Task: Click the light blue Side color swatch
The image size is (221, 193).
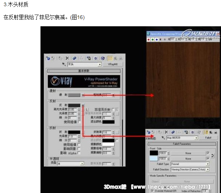Action: [x=153, y=159]
